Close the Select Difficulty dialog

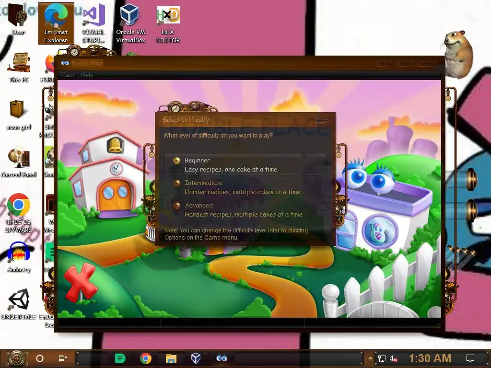[322, 120]
